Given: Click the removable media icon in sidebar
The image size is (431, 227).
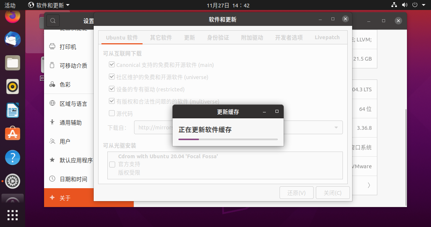Looking at the screenshot, I should point(52,65).
